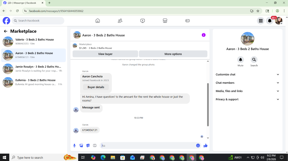Screen dimensions: 288x161
Task: Choose a GIF icon in composer
Action: (x=95, y=146)
